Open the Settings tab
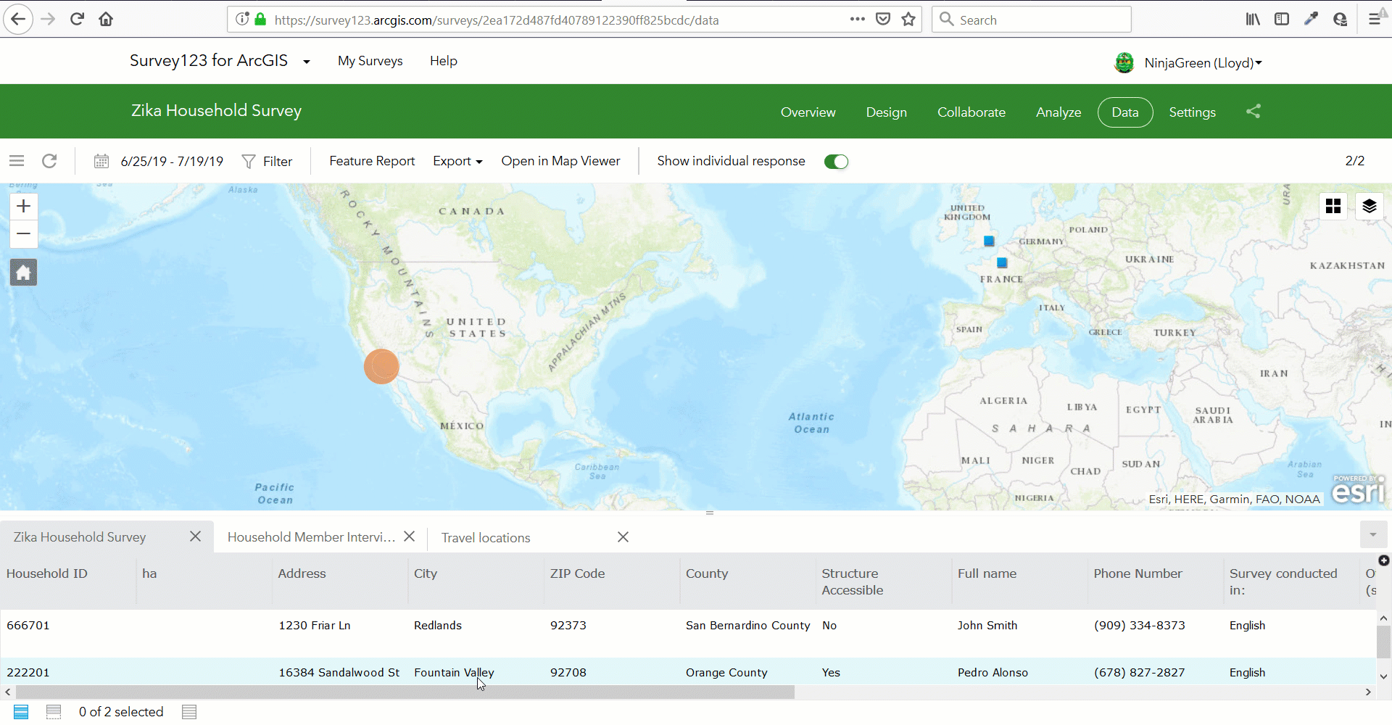 coord(1192,112)
